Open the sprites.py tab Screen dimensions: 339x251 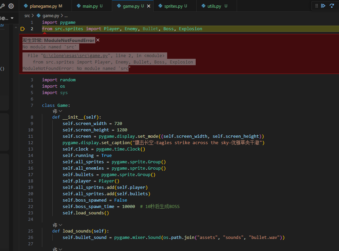[x=173, y=6]
